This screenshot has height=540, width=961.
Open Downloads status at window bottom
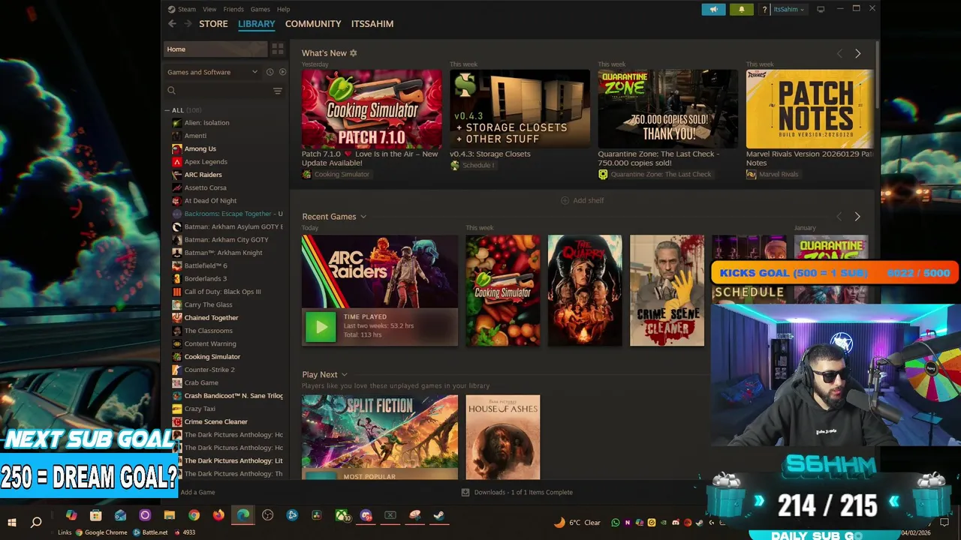point(517,493)
